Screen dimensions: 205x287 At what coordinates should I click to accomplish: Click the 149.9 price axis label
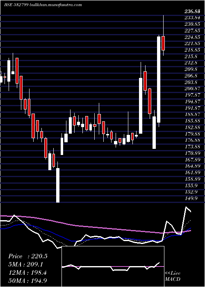click(191, 198)
